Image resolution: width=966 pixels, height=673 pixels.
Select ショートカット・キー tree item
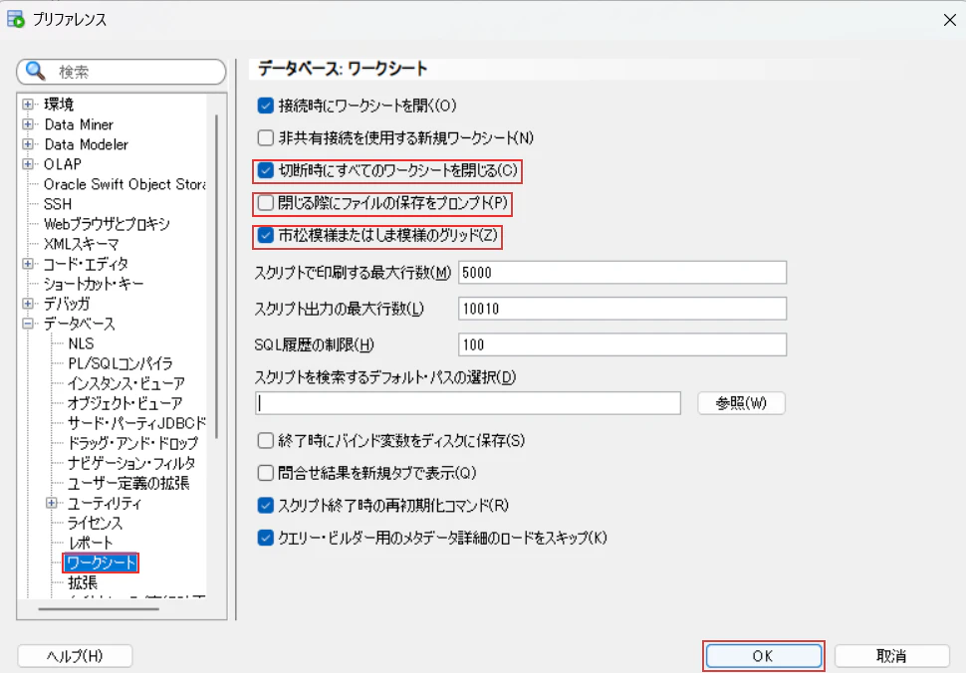[x=94, y=284]
